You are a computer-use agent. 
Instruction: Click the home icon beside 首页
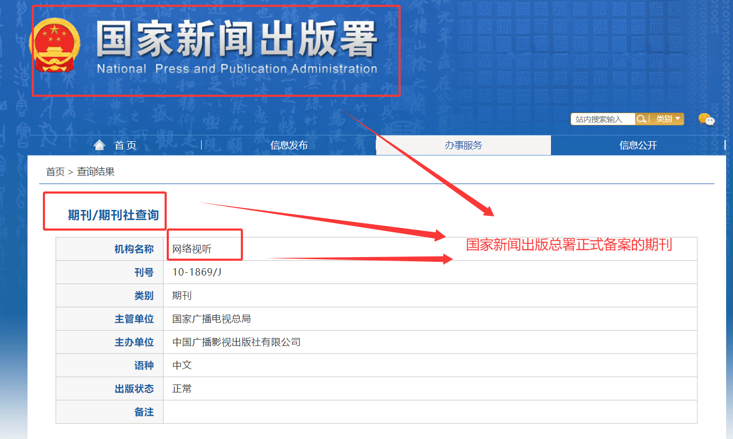99,145
